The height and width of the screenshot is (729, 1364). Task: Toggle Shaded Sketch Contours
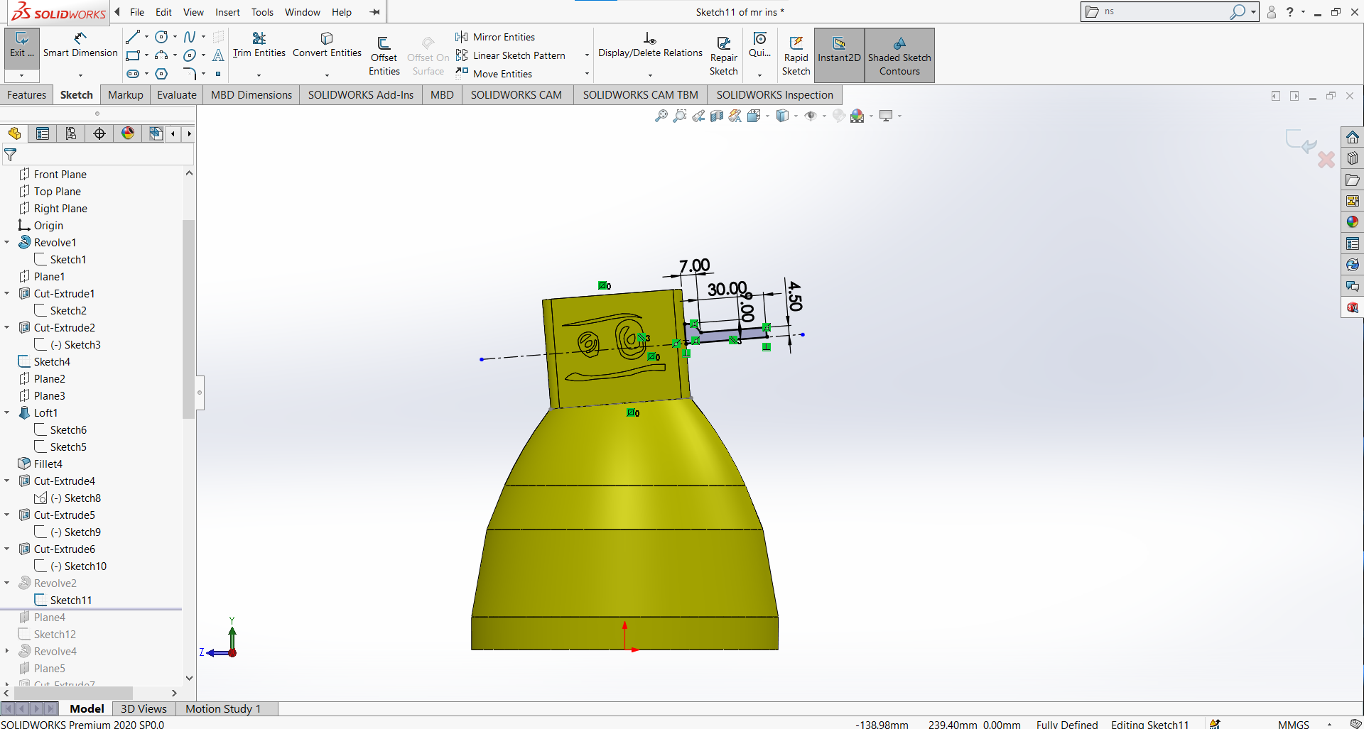(899, 56)
